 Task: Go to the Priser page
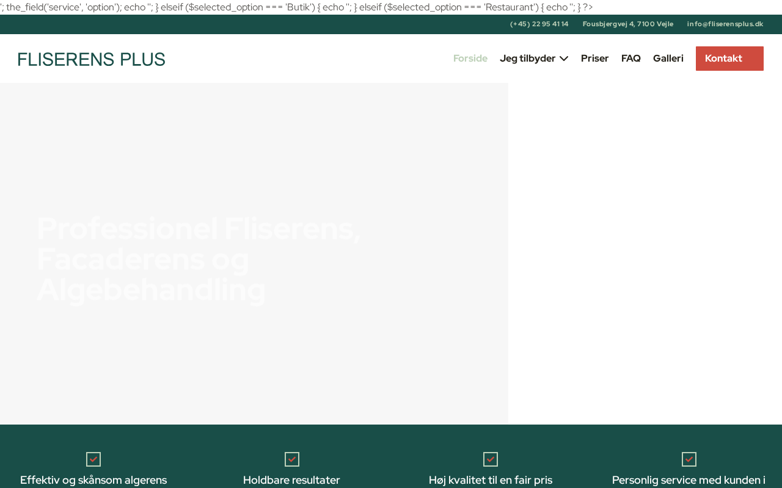click(x=595, y=59)
